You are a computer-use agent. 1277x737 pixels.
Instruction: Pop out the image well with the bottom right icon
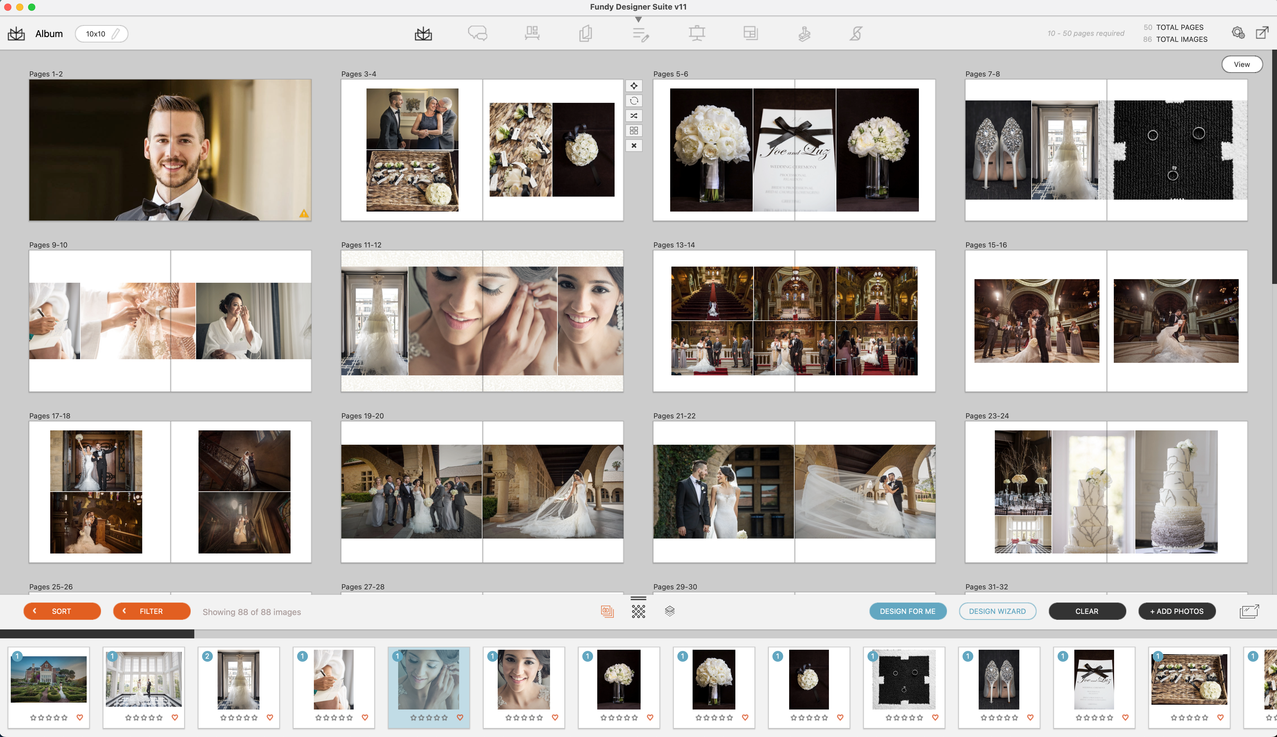(x=1249, y=611)
